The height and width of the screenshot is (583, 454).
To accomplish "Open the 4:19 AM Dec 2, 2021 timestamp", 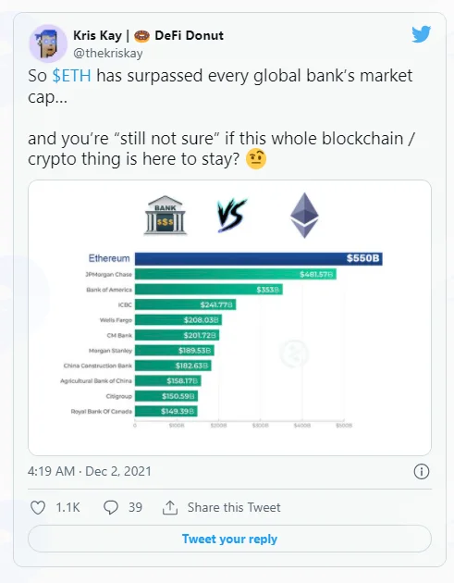I will click(90, 471).
